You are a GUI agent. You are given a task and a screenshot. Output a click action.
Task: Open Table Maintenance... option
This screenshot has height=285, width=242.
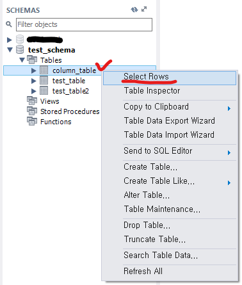162,209
